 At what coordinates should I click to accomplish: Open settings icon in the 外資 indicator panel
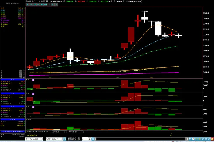click(x=33, y=80)
